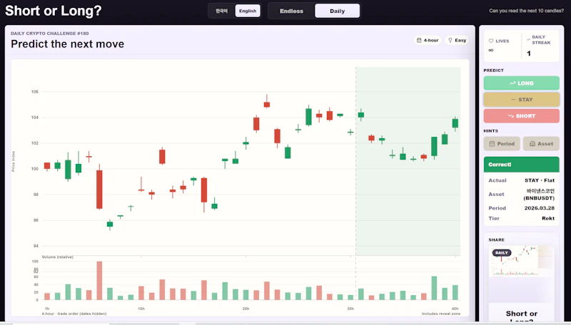Select English language option
This screenshot has width=571, height=325.
coord(248,11)
